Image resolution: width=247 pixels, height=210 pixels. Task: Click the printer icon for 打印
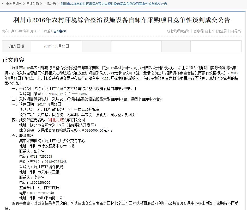tap(207, 32)
